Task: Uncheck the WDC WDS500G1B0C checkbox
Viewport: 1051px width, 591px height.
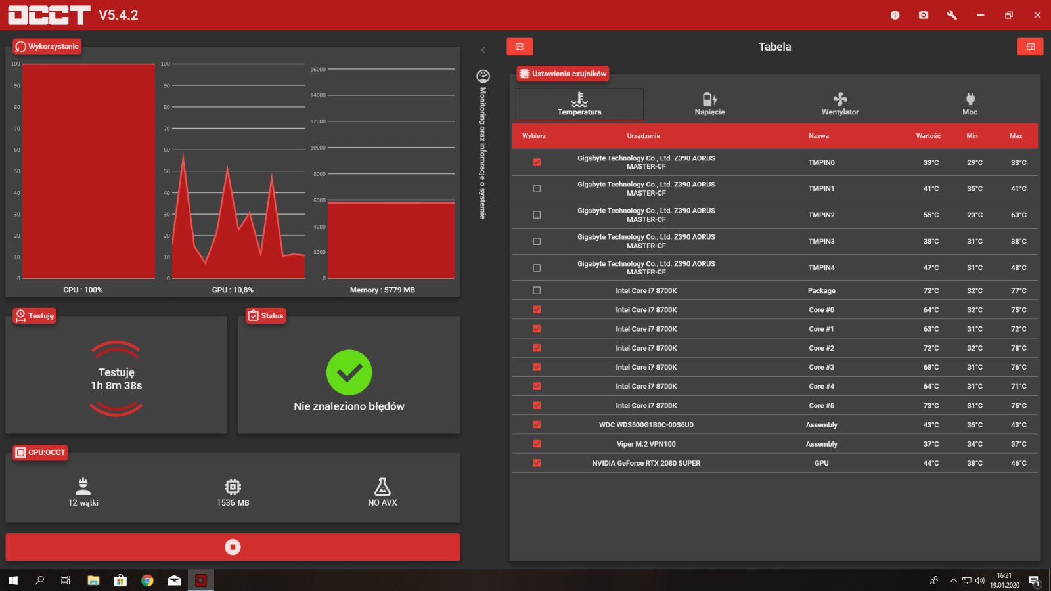Action: coord(537,425)
